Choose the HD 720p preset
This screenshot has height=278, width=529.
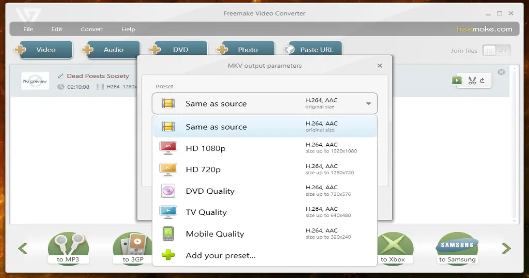point(265,169)
